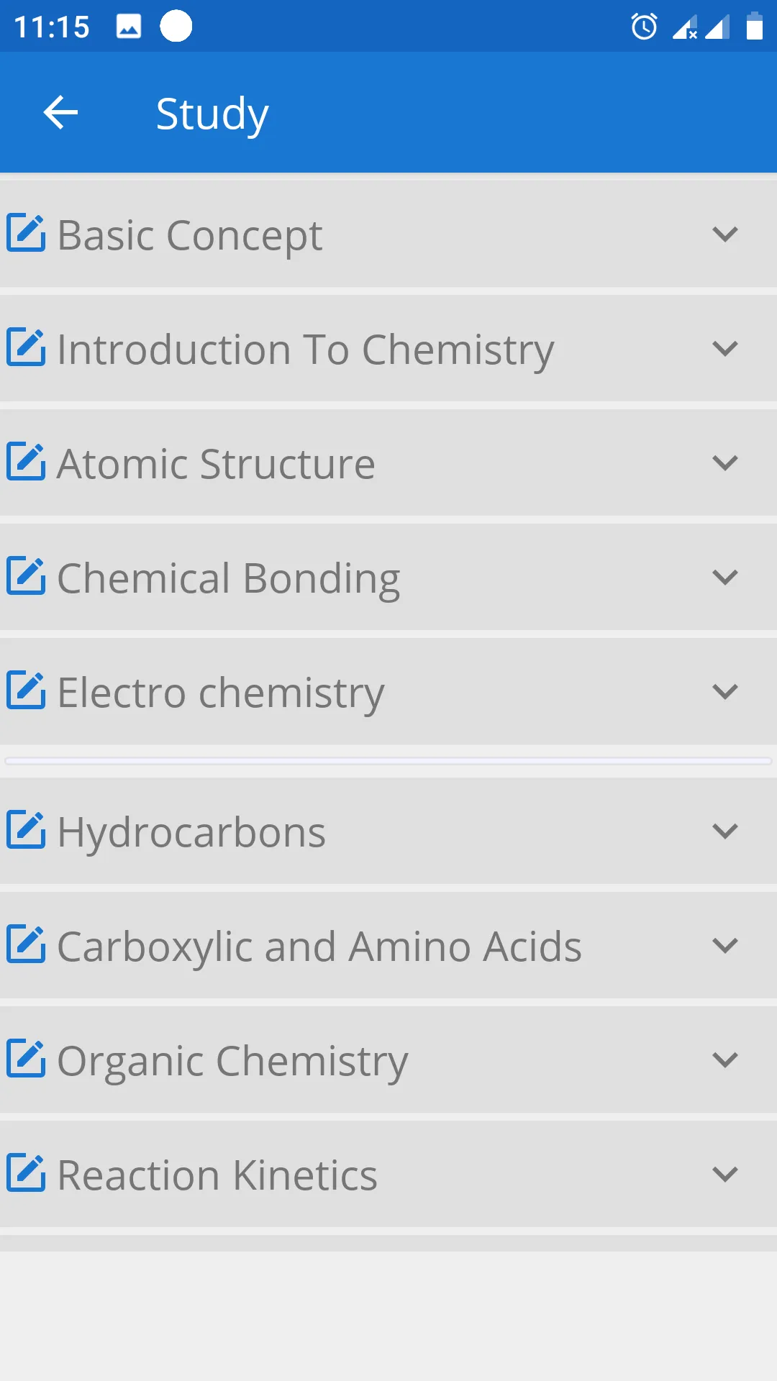777x1381 pixels.
Task: Select Carboxylic and Amino Acids title
Action: pos(319,947)
